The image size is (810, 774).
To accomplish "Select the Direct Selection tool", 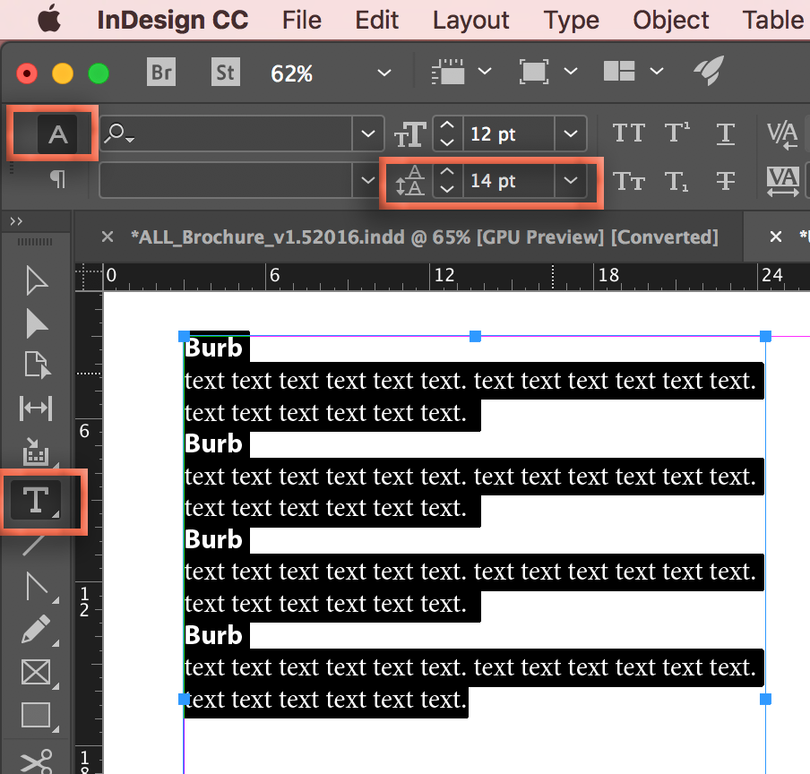I will (x=36, y=324).
